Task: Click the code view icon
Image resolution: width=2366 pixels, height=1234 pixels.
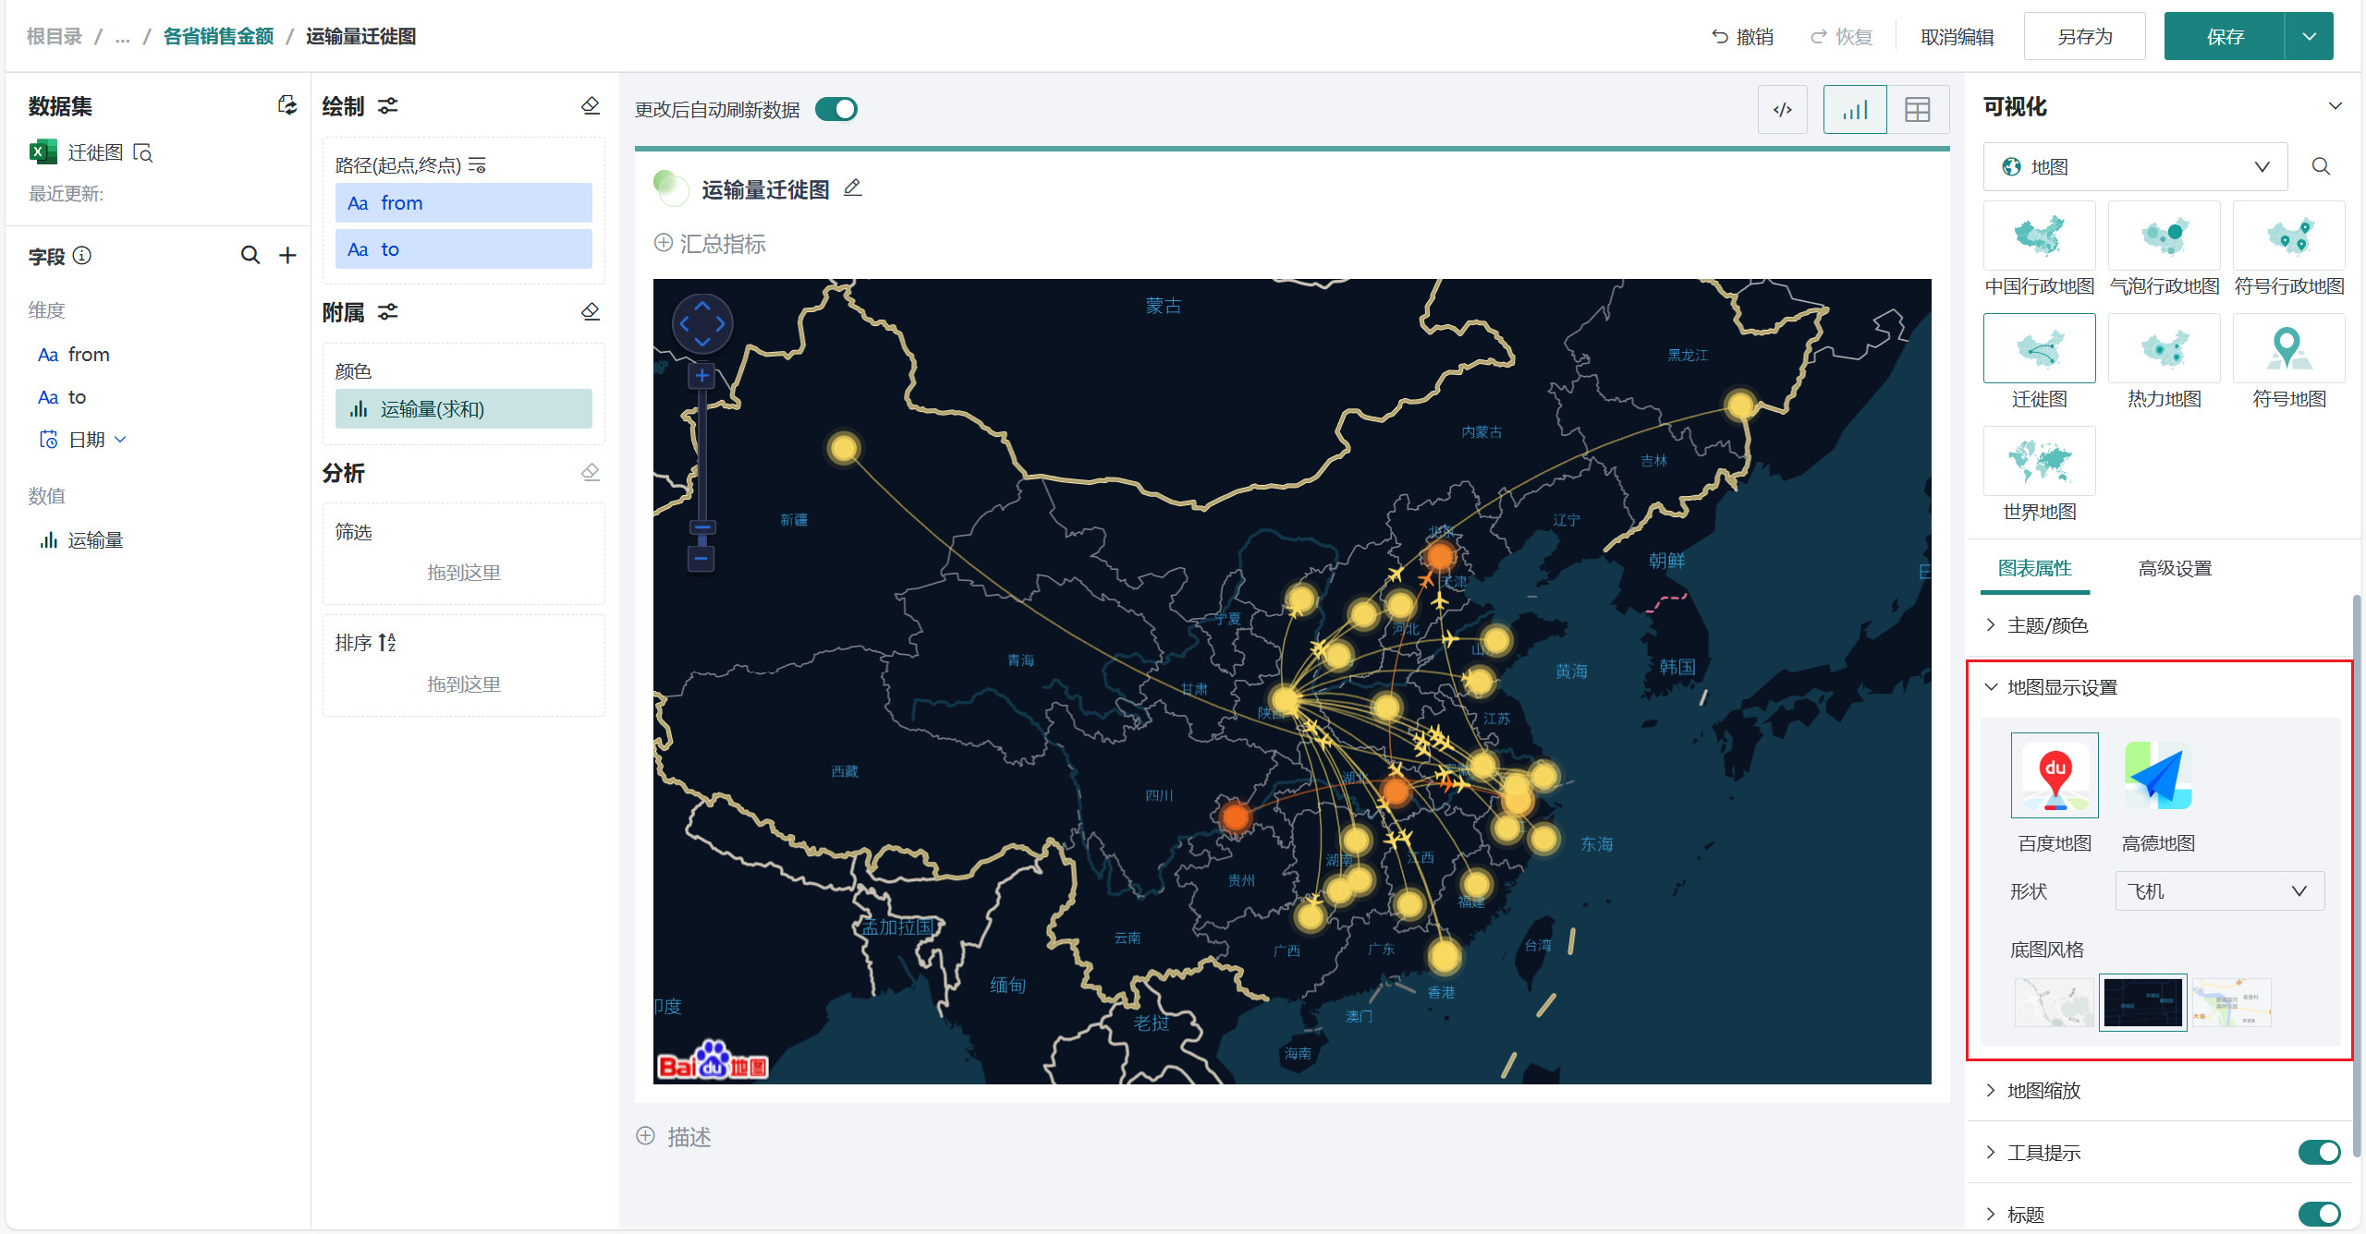Action: pos(1782,110)
